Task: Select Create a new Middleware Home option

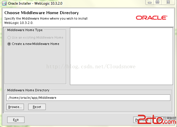Action: click(33, 44)
